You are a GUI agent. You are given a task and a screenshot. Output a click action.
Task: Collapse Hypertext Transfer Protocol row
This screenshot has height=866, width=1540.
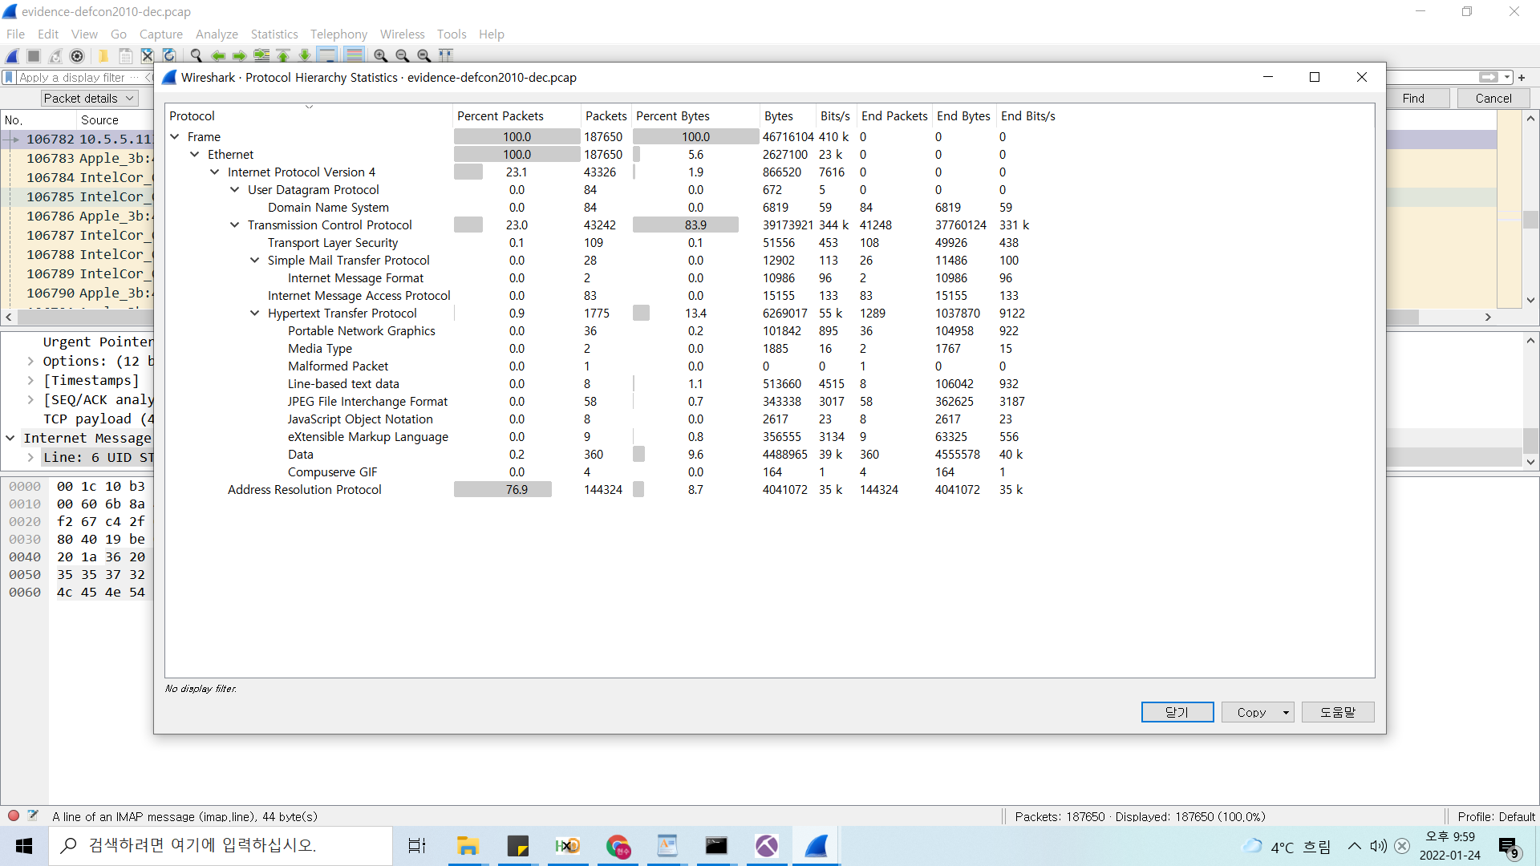tap(255, 314)
